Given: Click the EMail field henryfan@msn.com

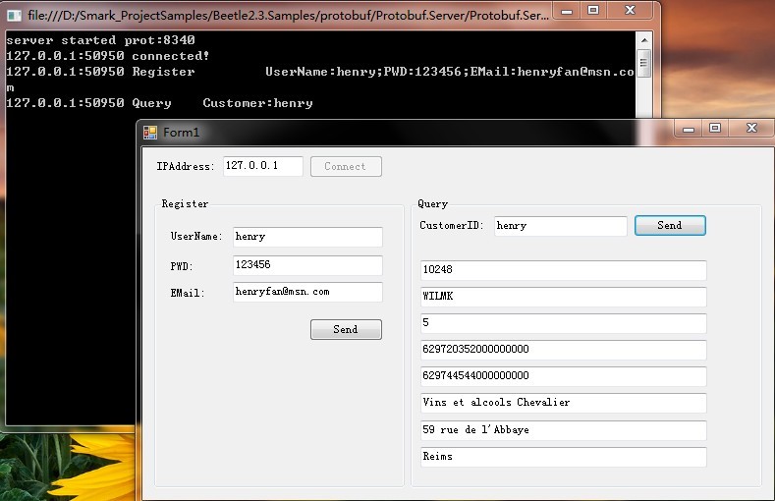Looking at the screenshot, I should (x=307, y=292).
